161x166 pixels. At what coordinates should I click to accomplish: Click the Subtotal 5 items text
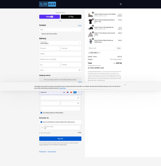pyautogui.click(x=92, y=57)
